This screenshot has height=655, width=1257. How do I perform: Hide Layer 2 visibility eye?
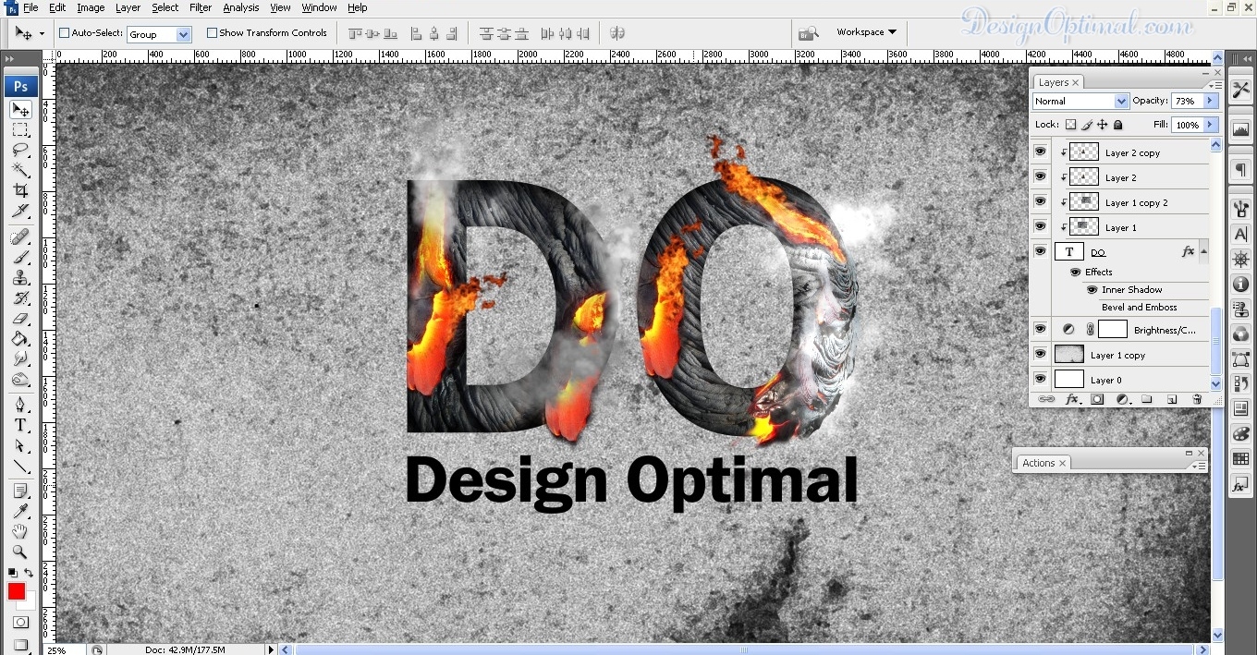(1041, 176)
